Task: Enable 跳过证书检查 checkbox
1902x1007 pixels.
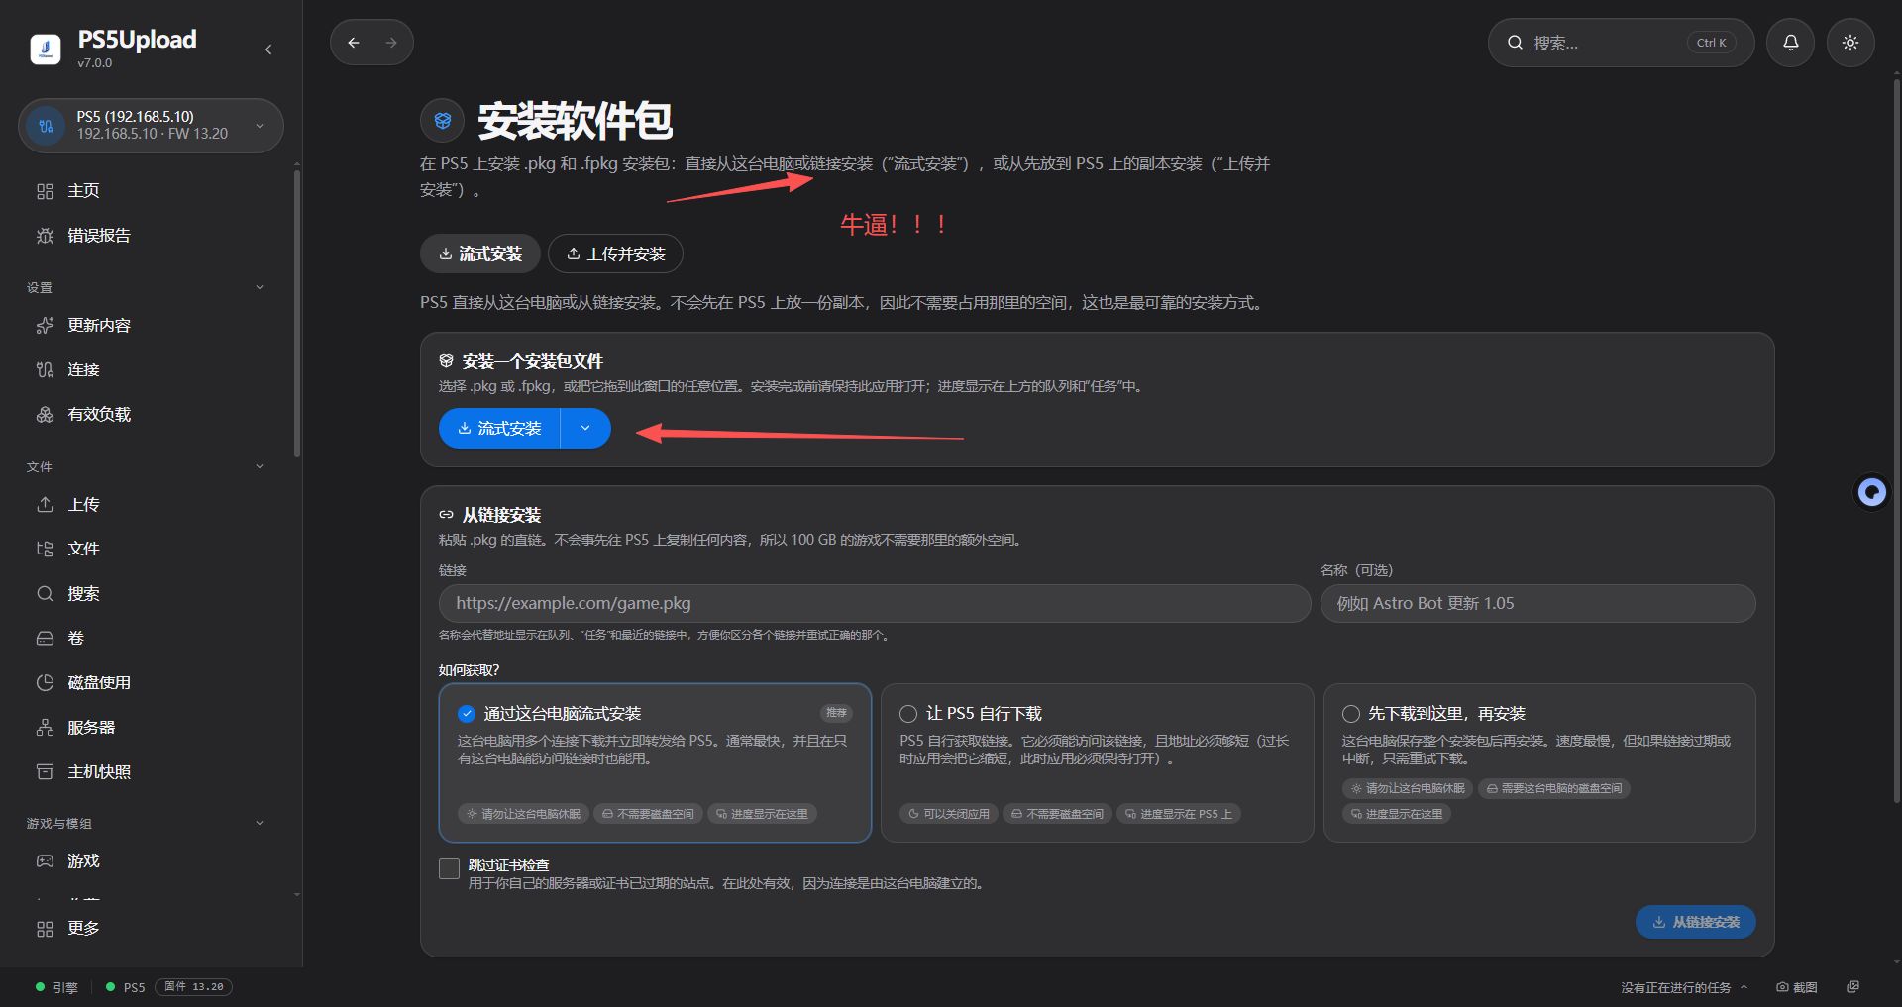Action: pyautogui.click(x=449, y=868)
